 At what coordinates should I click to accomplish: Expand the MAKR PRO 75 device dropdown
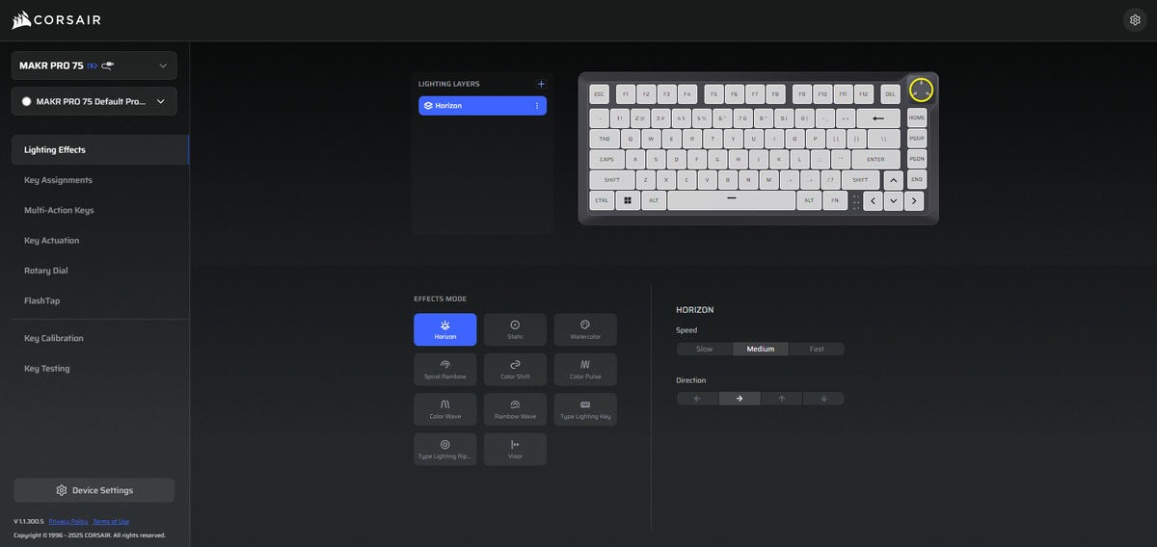click(x=94, y=65)
